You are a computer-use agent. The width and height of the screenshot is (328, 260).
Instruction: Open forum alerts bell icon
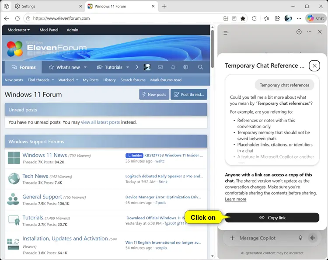(173, 67)
